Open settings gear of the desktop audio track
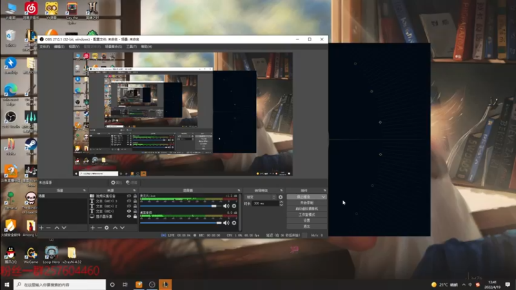The height and width of the screenshot is (290, 516). [234, 222]
